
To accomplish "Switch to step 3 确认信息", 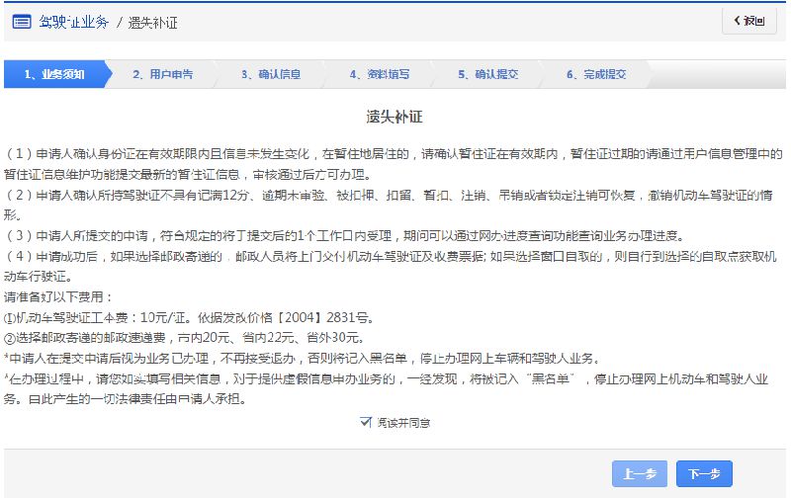I will (x=271, y=74).
